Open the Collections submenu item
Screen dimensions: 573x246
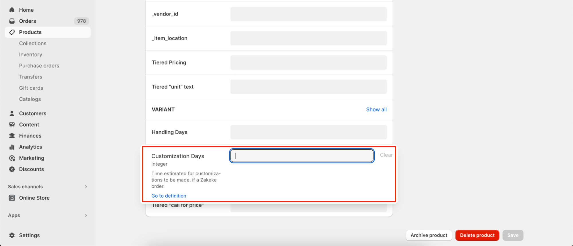[x=33, y=43]
